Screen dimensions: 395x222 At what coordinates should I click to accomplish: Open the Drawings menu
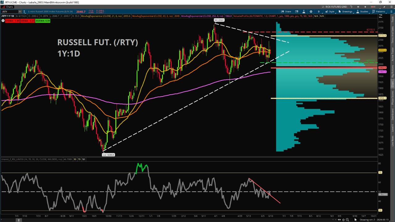coord(345,11)
